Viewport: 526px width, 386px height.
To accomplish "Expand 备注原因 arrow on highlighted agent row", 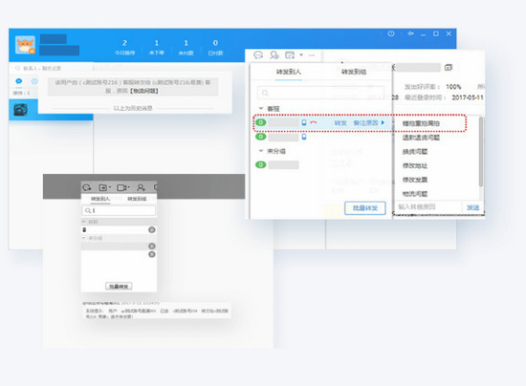I will pos(383,122).
